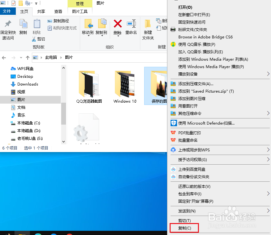Click the Forward navigation arrow
The image size is (271, 235).
13,58
